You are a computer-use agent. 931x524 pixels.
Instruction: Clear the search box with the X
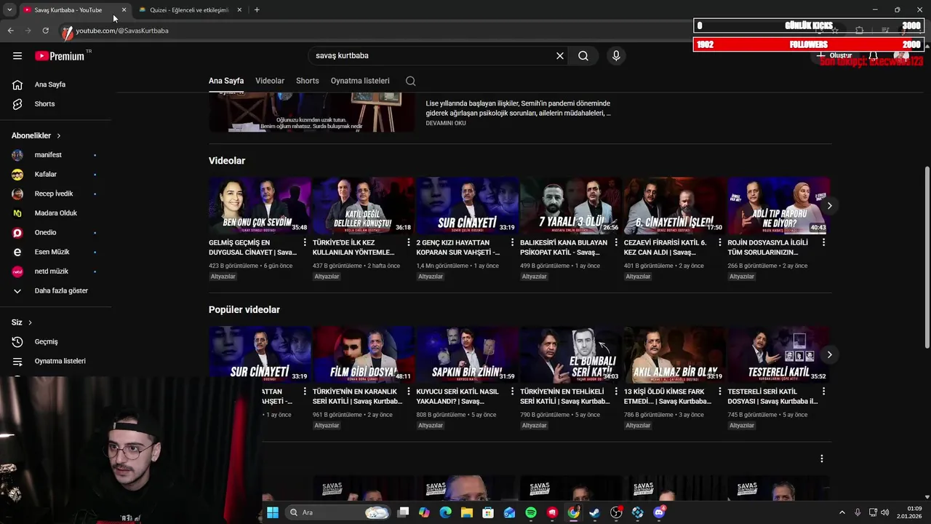[560, 56]
